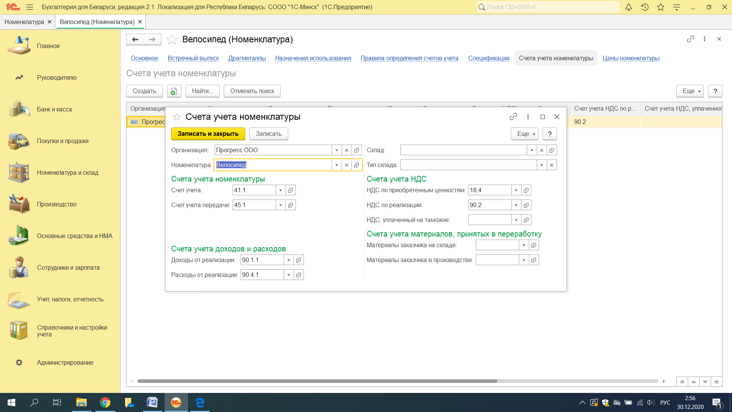
Task: Click the horizontal scrollbar of the list
Action: [317, 381]
